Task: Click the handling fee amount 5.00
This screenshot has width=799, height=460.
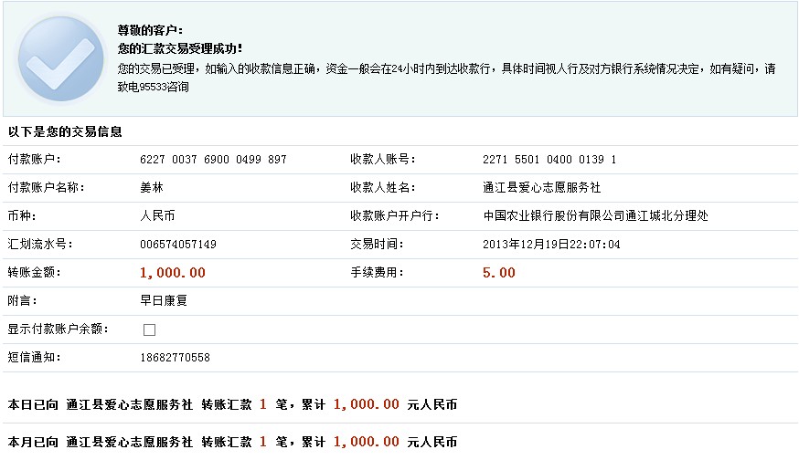Action: pyautogui.click(x=499, y=273)
